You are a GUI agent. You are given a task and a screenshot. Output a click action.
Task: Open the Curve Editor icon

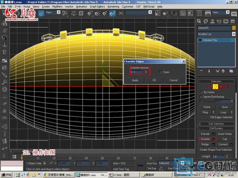183,13
